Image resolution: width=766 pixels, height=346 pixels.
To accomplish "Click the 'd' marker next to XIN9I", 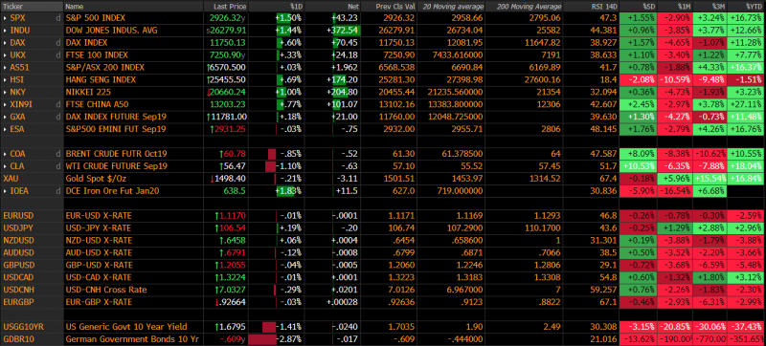I will (x=58, y=104).
